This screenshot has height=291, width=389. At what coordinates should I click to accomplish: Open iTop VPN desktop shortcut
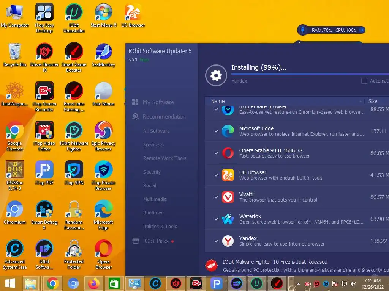tap(74, 173)
